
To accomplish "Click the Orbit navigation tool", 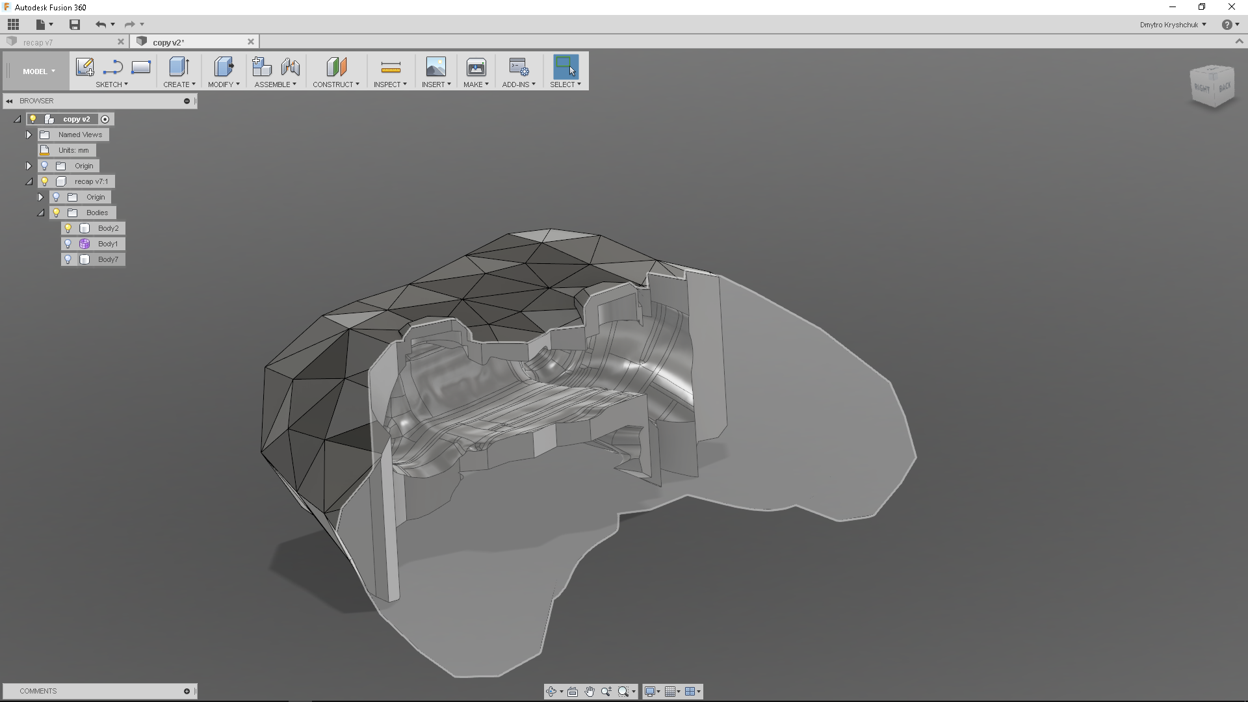I will pyautogui.click(x=551, y=692).
